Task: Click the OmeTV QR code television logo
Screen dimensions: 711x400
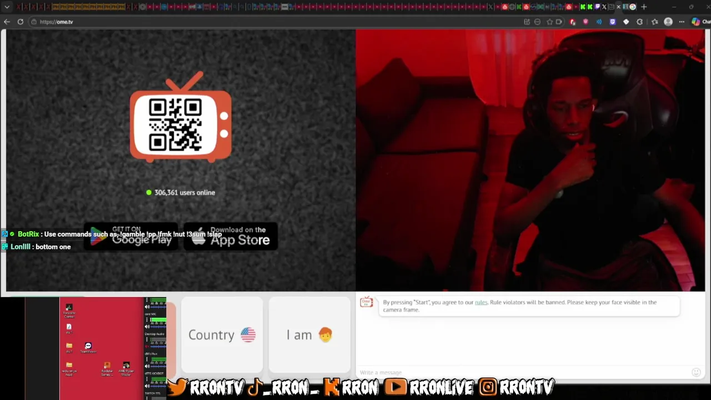Action: (181, 118)
